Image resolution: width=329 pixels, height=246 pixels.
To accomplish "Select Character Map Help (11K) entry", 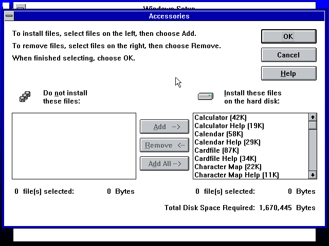I will pyautogui.click(x=251, y=175).
